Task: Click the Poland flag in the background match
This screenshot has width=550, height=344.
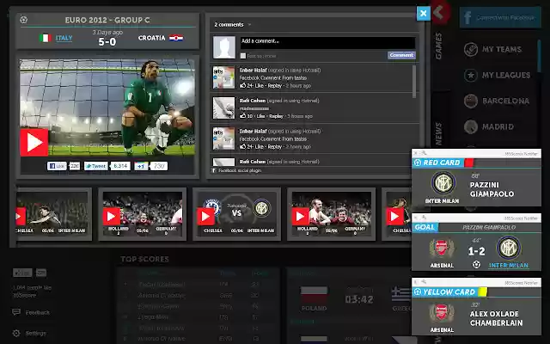Action: click(x=314, y=294)
